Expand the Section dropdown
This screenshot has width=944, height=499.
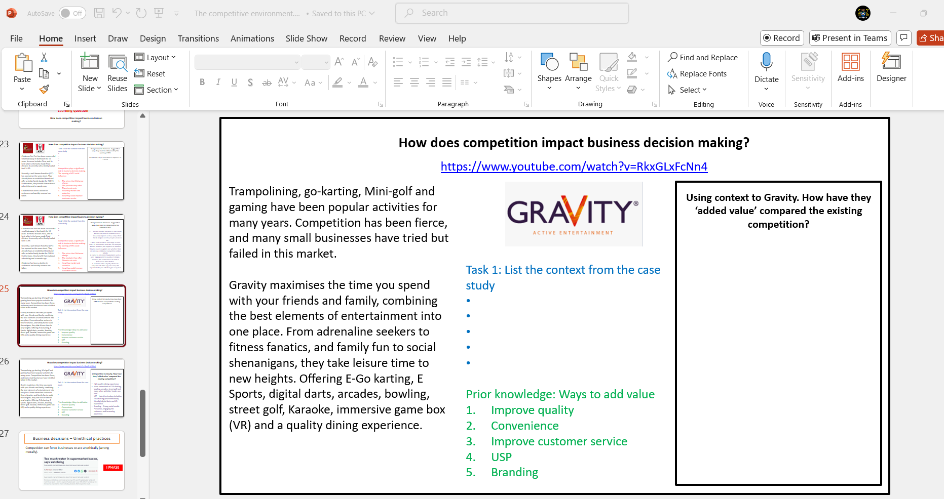click(x=157, y=90)
